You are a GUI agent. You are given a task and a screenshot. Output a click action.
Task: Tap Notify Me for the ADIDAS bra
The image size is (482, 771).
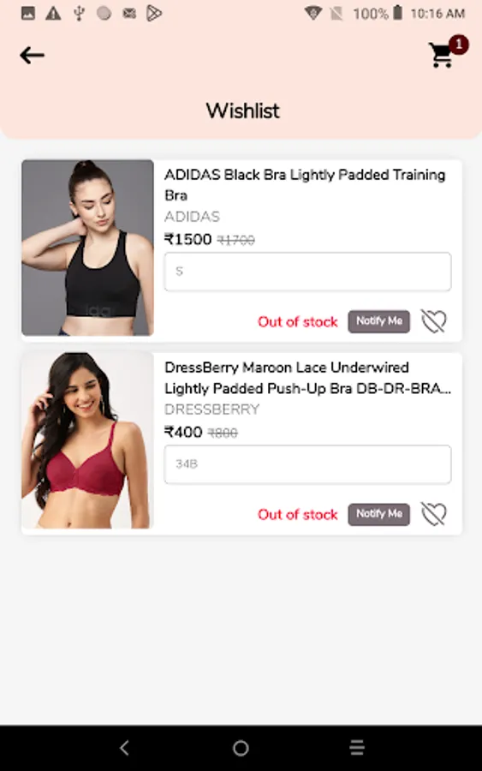click(x=378, y=321)
